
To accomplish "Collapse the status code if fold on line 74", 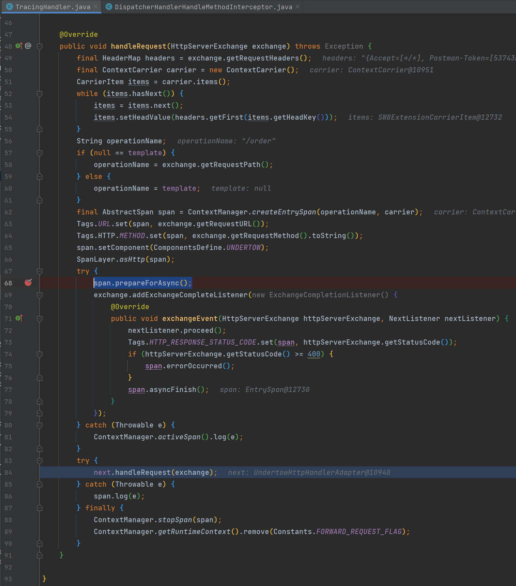I will (x=39, y=354).
